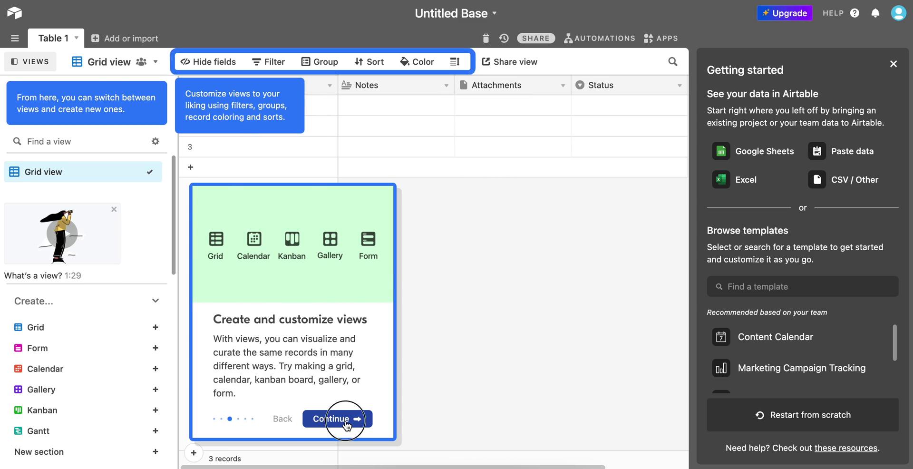Add a new Gantt view with plus
Screen dimensions: 913x469
pyautogui.click(x=155, y=431)
